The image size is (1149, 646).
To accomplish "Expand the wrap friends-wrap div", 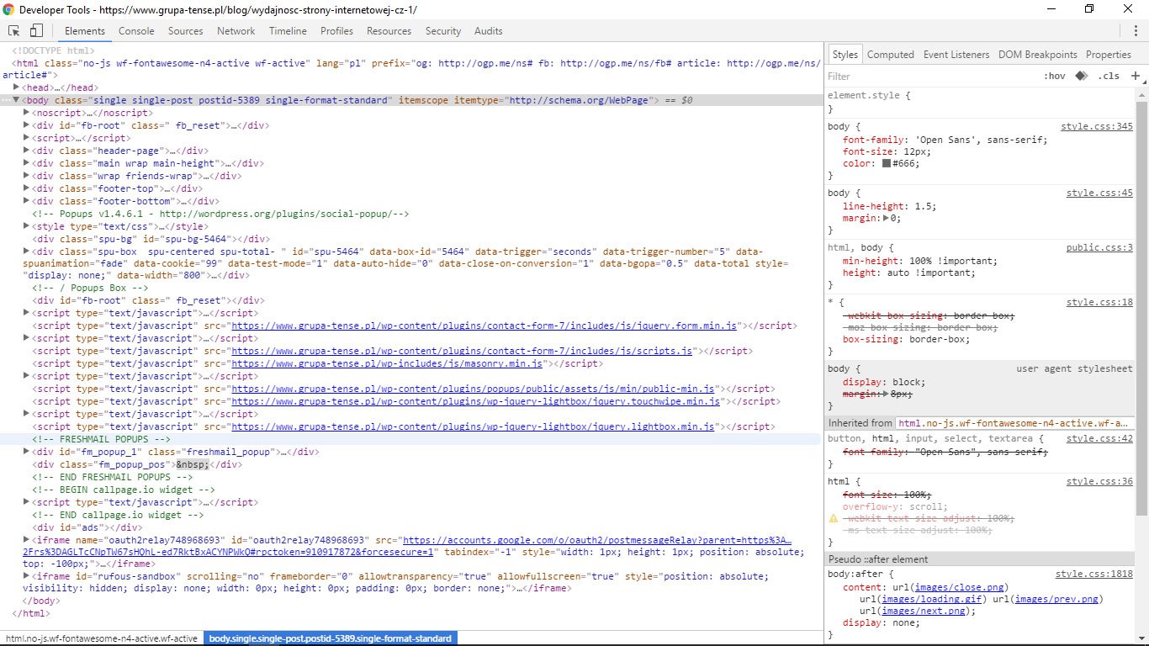I will (26, 176).
